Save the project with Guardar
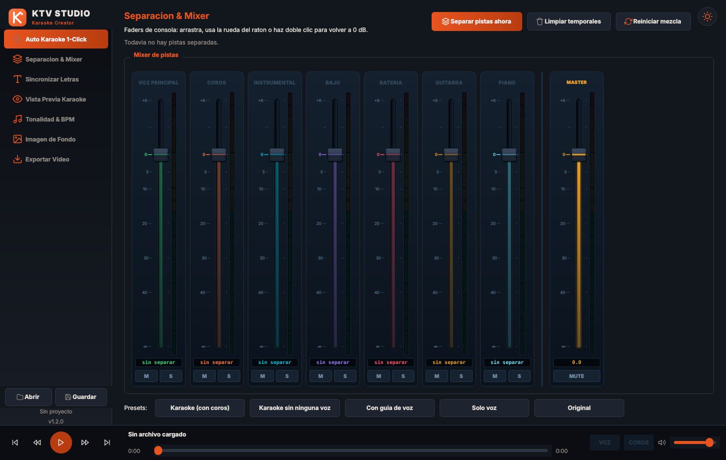726x460 pixels. 81,397
